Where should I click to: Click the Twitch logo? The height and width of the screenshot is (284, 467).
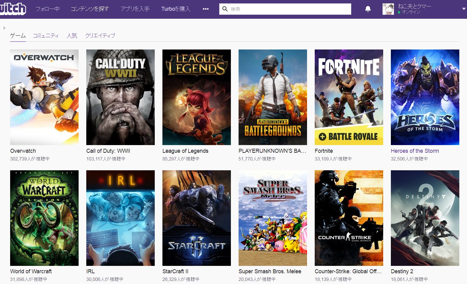13,9
